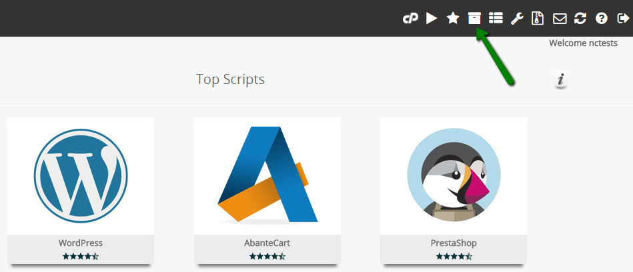Screen dimensions: 633x272
Task: Open all installations box icon
Action: coord(474,19)
